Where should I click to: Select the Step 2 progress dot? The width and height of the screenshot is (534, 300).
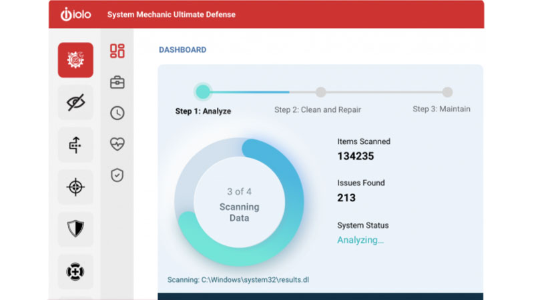320,92
